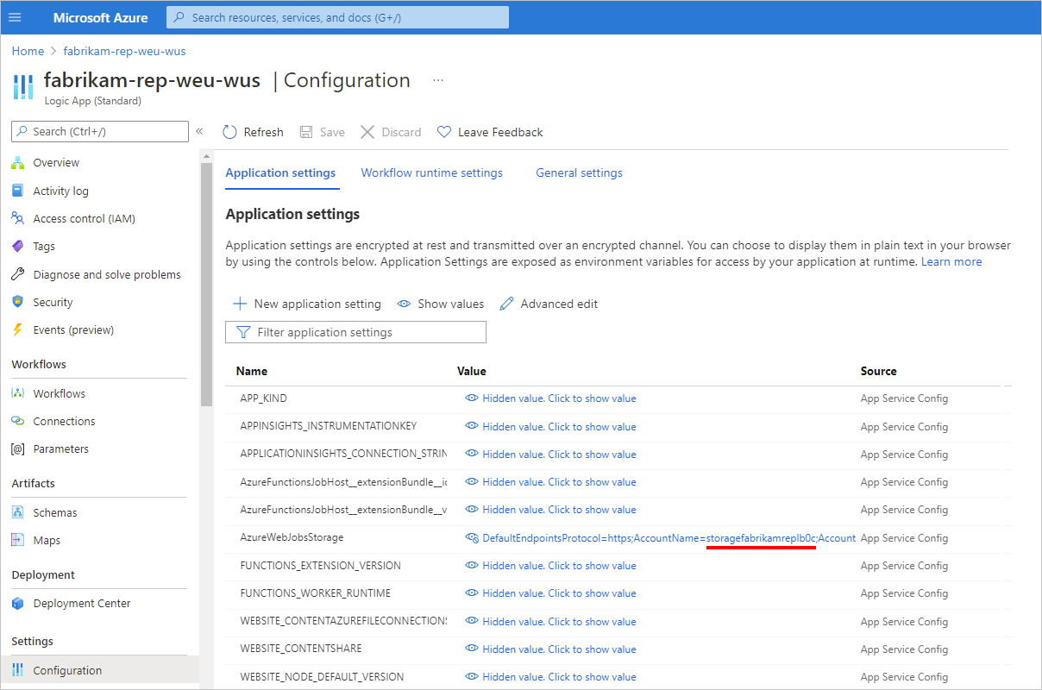Open the Connections panel
The width and height of the screenshot is (1042, 690).
pos(63,421)
